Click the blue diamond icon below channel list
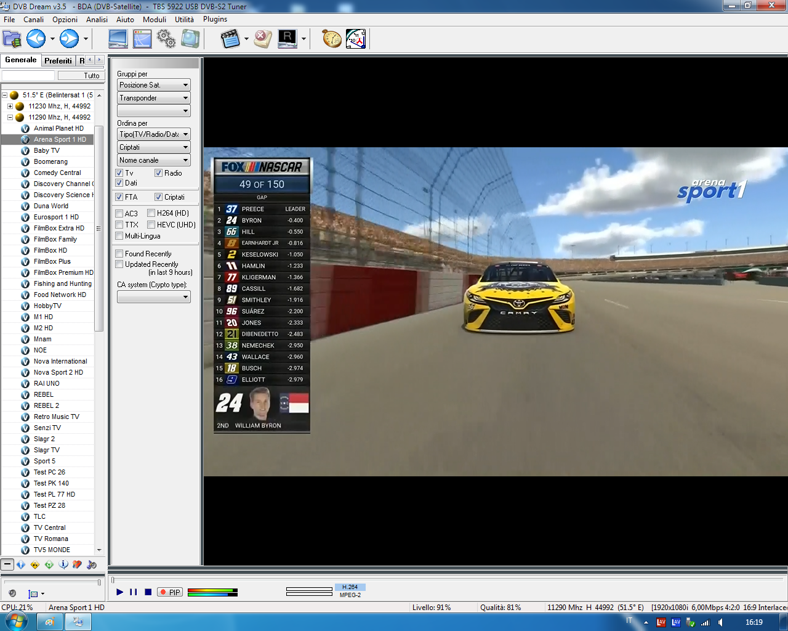 21,564
